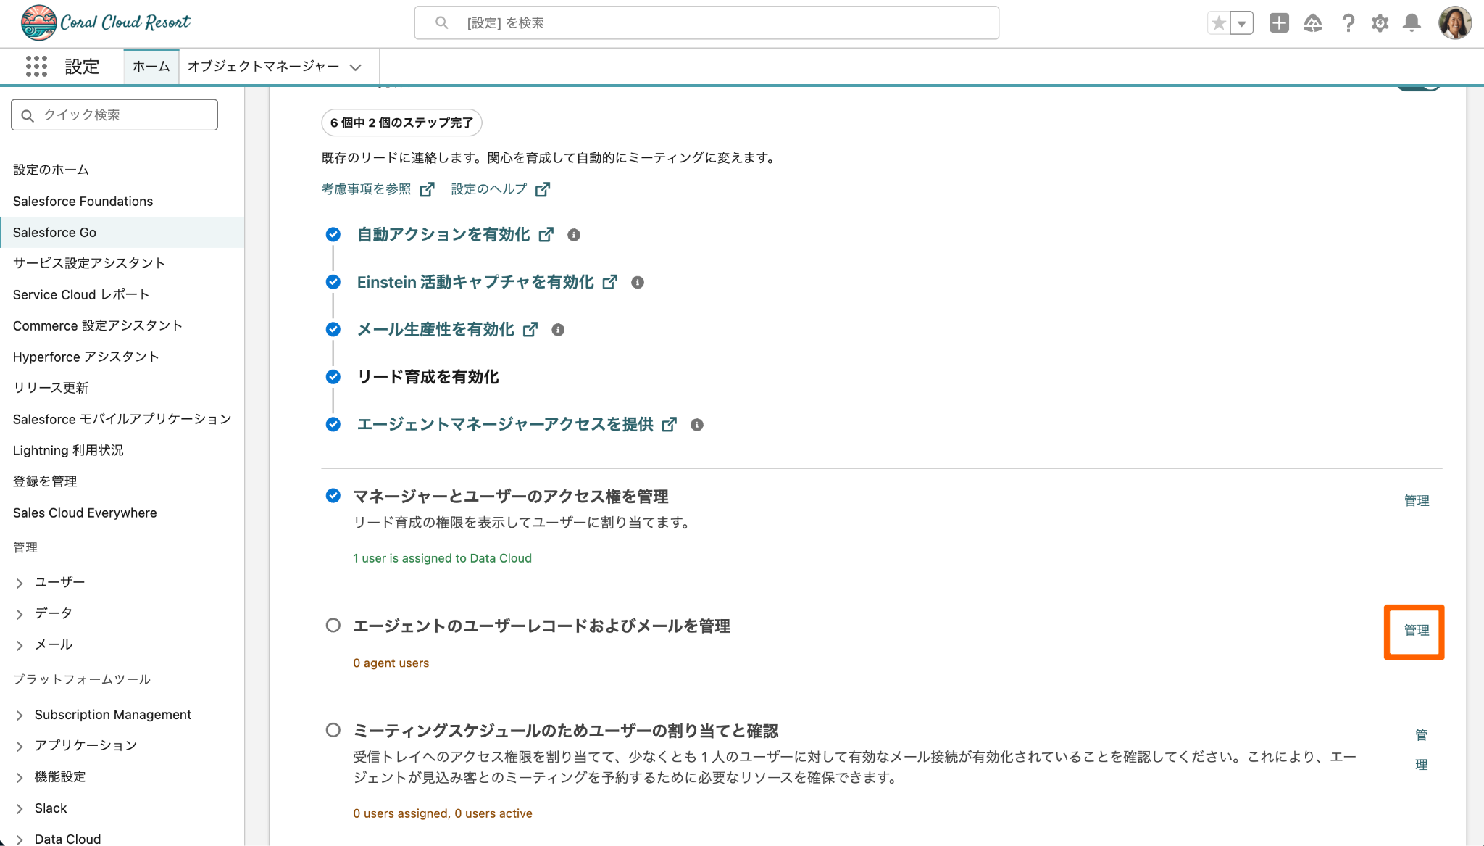Click the empty circle for ミーティングスケジュール step

pyautogui.click(x=333, y=730)
